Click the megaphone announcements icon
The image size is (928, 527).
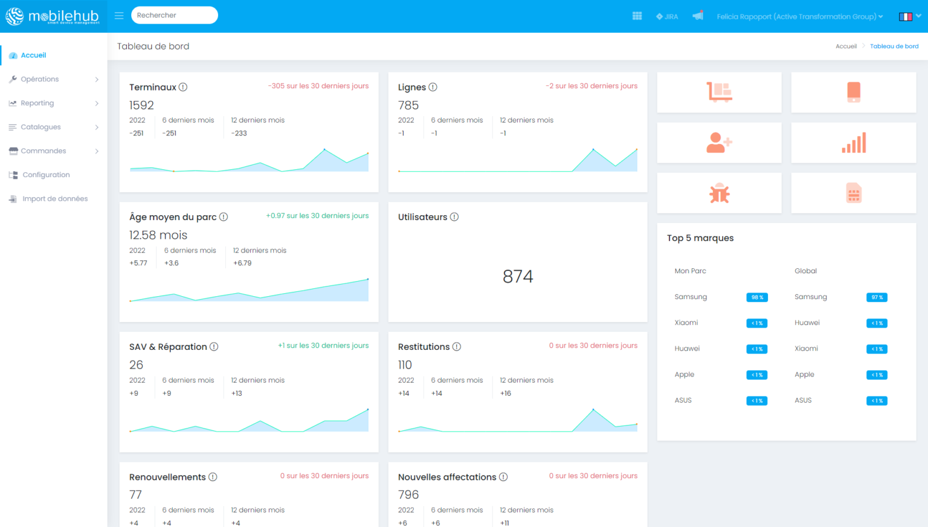698,16
